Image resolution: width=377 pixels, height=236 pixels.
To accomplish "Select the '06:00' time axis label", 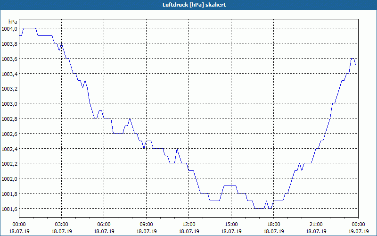I will [x=104, y=225].
